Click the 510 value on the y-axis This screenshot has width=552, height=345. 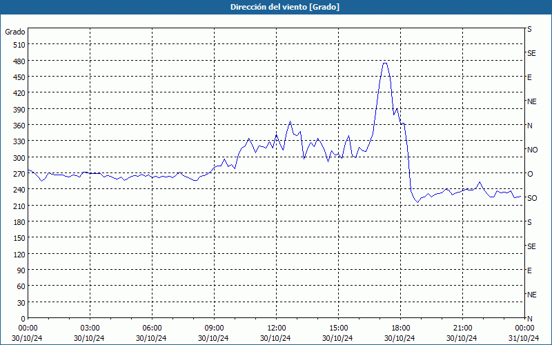pos(19,45)
